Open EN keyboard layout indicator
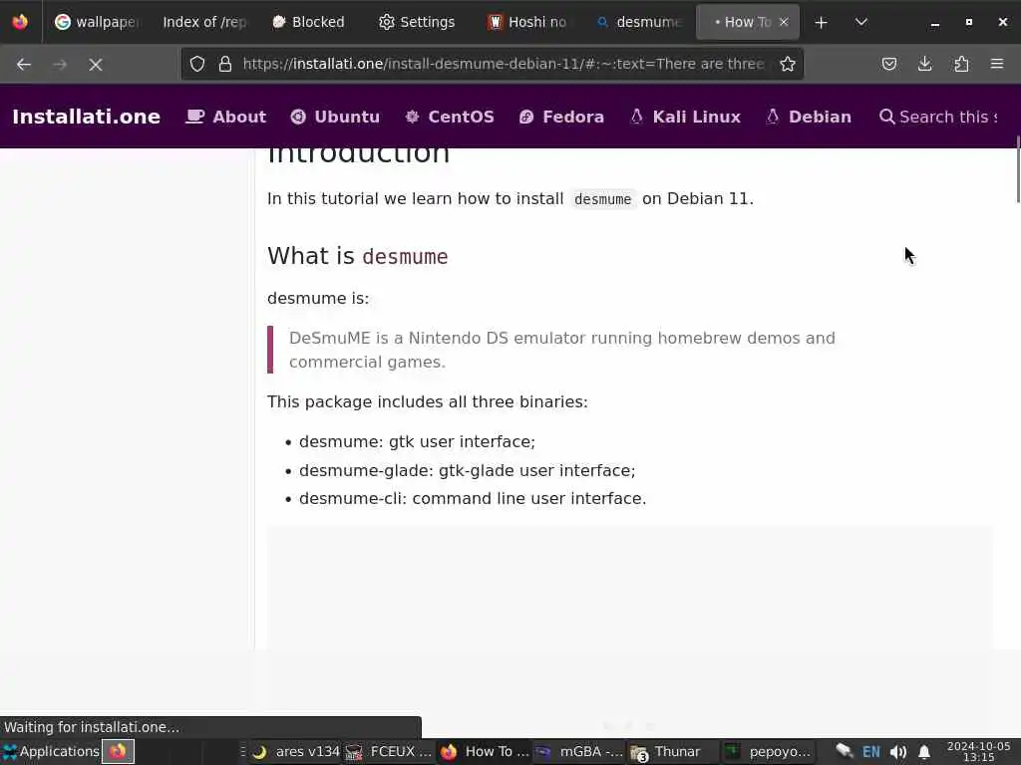Screen dimensions: 1021x765 coord(871,752)
